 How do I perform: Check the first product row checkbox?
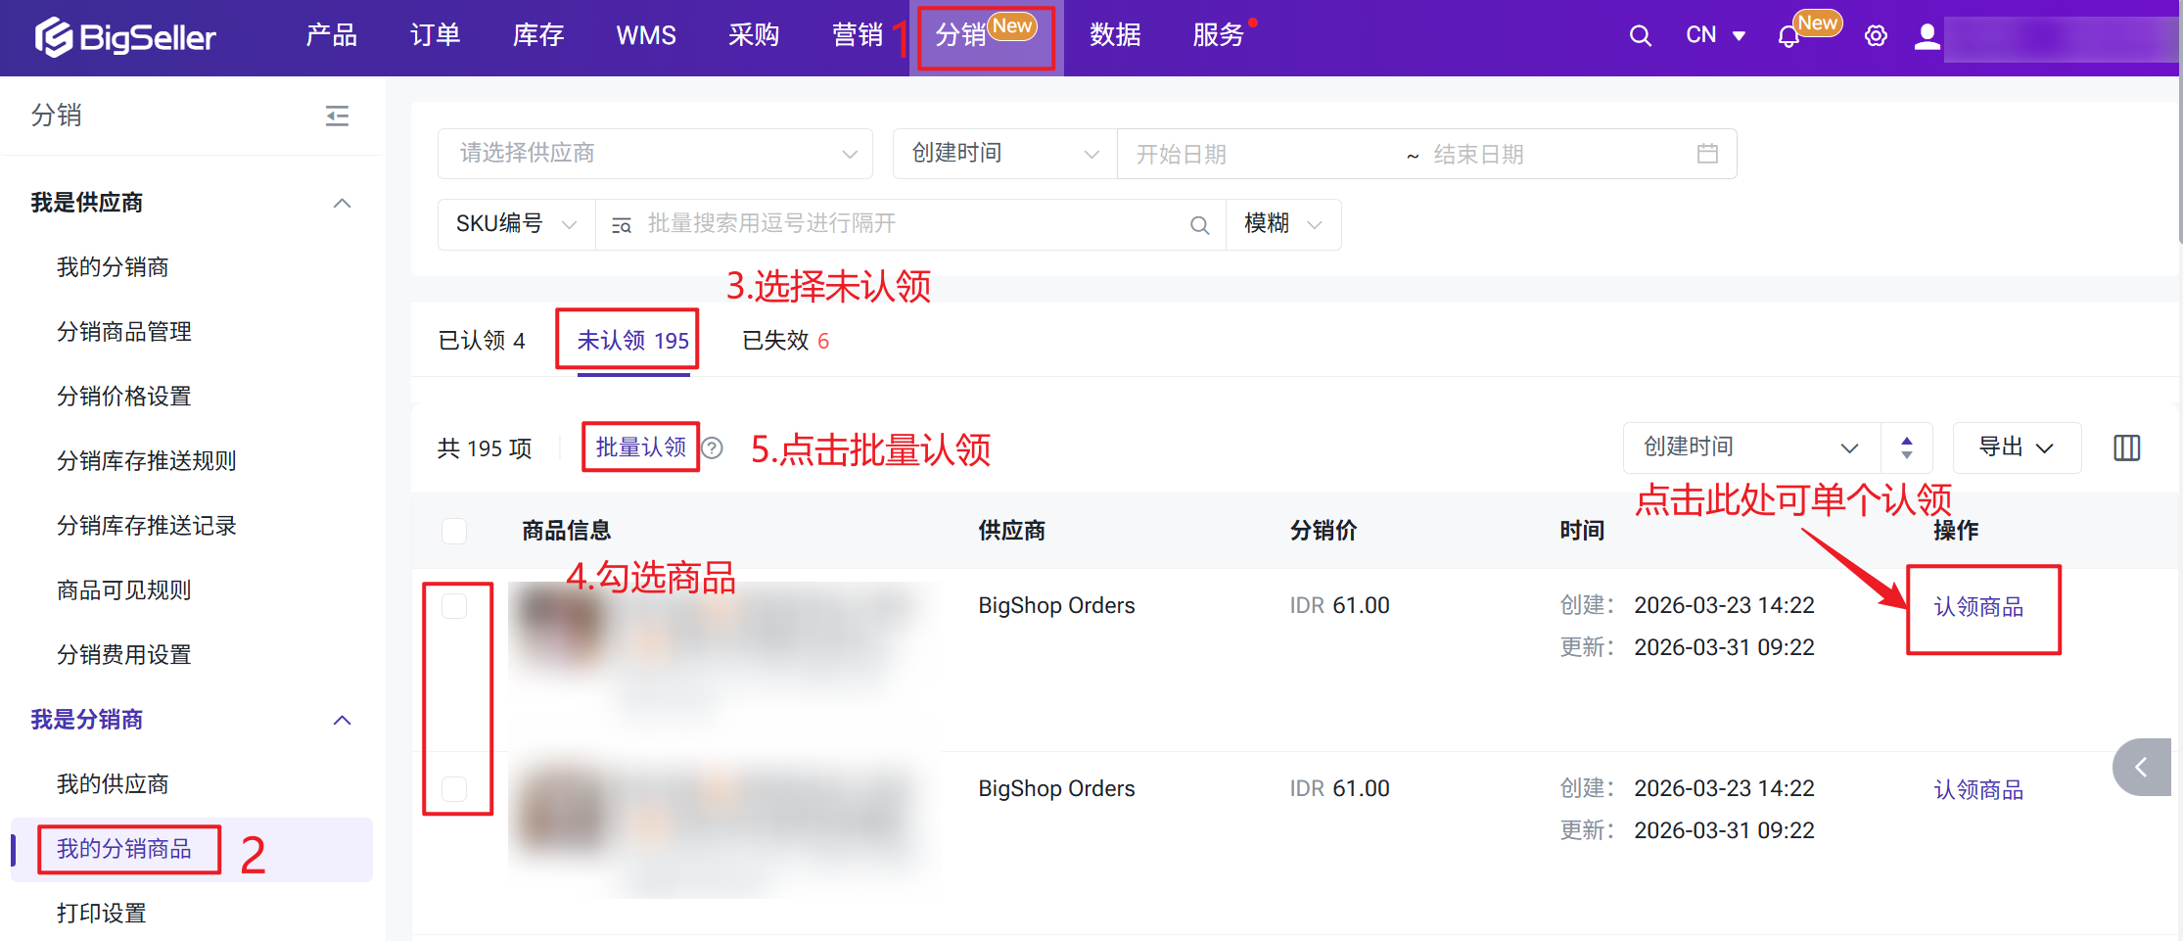tap(454, 606)
